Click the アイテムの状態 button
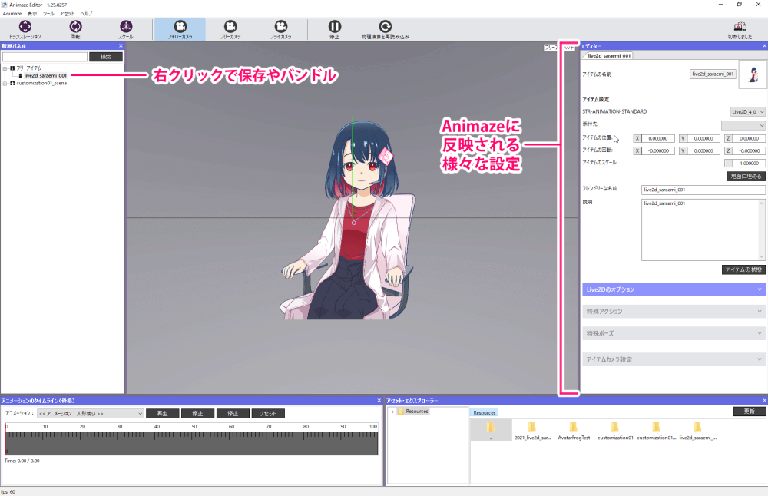 (743, 269)
